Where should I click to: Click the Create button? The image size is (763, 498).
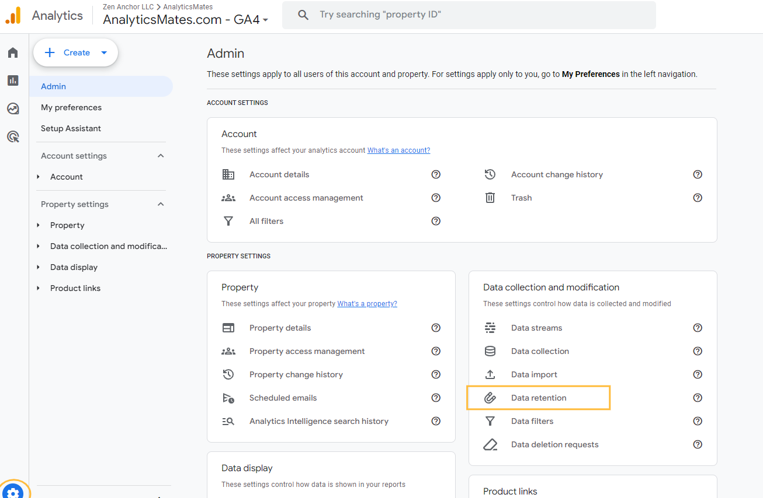click(x=76, y=52)
